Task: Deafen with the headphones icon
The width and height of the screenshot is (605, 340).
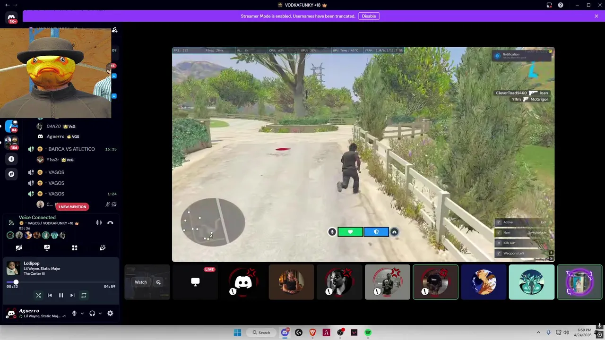Action: point(92,314)
